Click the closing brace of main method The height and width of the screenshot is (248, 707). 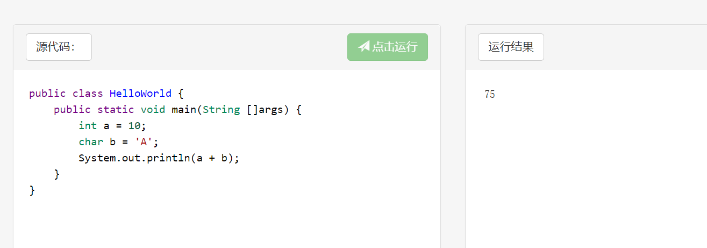click(57, 174)
